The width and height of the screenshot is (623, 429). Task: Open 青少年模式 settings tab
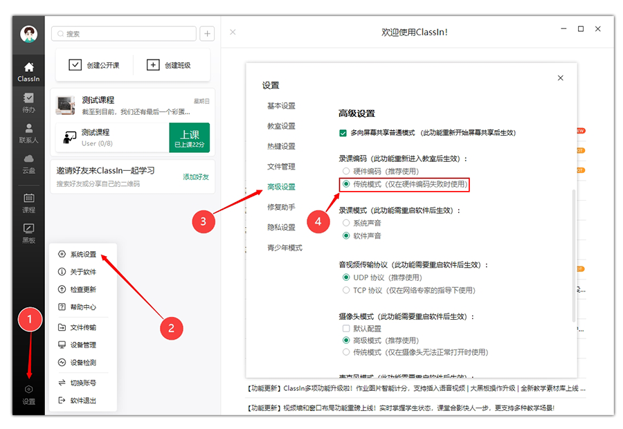[285, 248]
